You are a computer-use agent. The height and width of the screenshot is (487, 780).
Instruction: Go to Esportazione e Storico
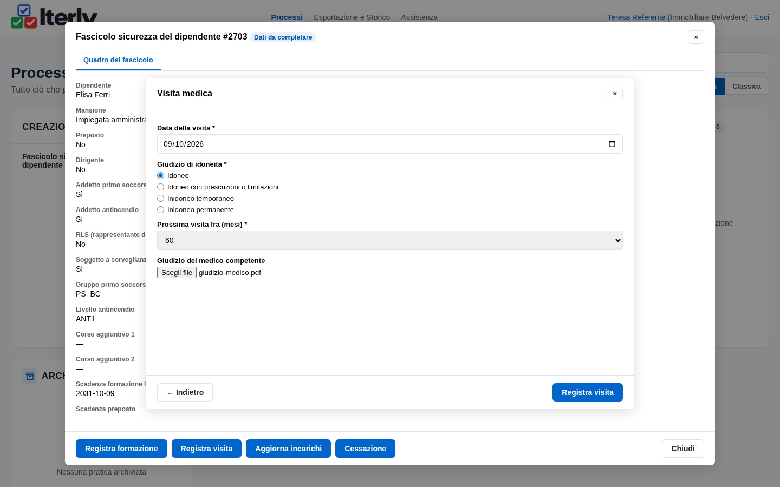(352, 17)
